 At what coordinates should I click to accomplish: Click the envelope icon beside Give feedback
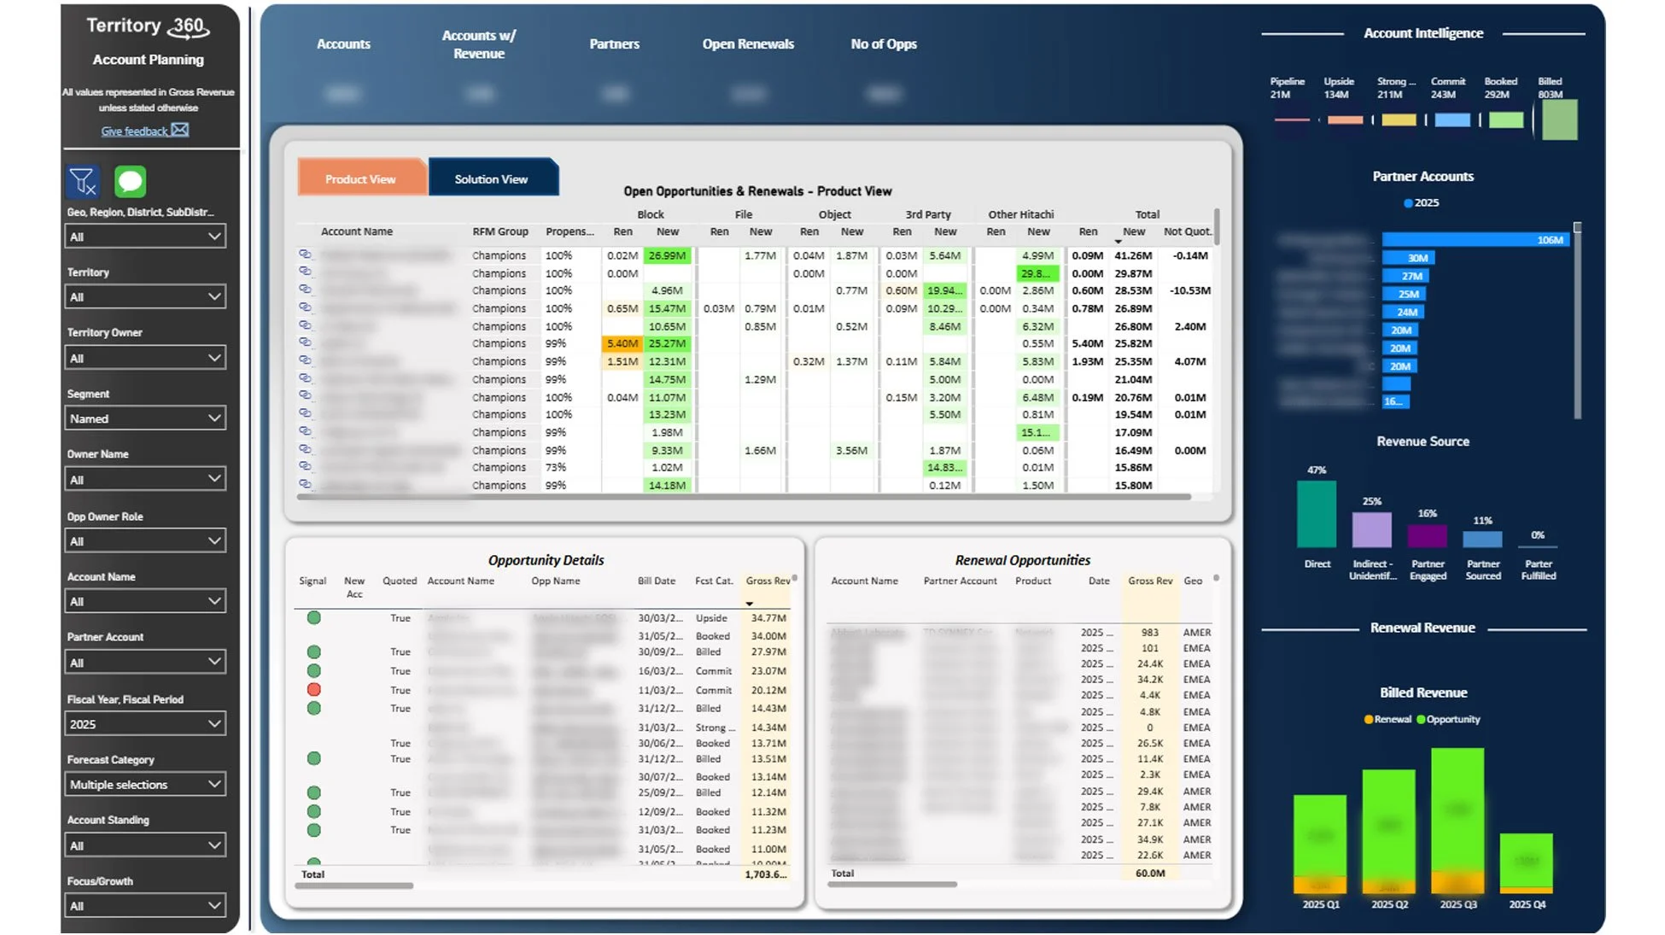[179, 130]
